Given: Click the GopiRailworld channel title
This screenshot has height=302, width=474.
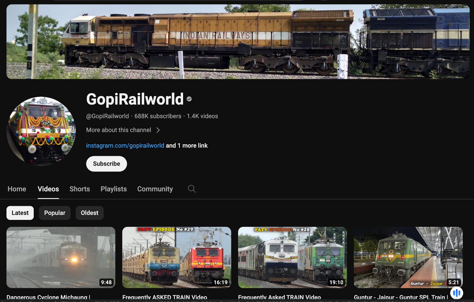Looking at the screenshot, I should pos(135,99).
